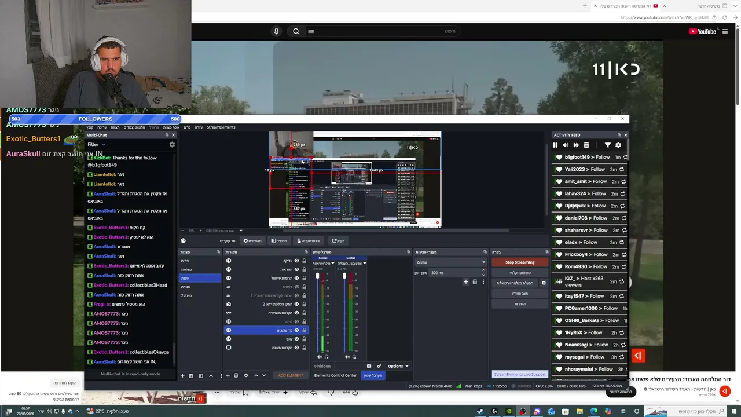The height and width of the screenshot is (417, 741).
Task: Select the first scene in the scenes list
Action: (200, 261)
